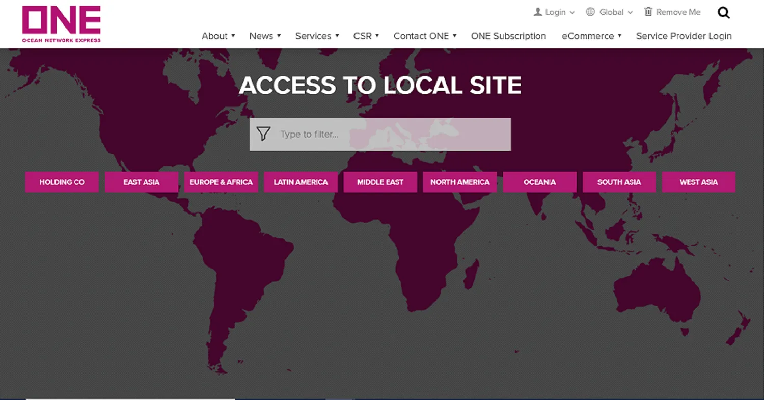Click the Global globe icon
The height and width of the screenshot is (400, 764).
(x=590, y=12)
